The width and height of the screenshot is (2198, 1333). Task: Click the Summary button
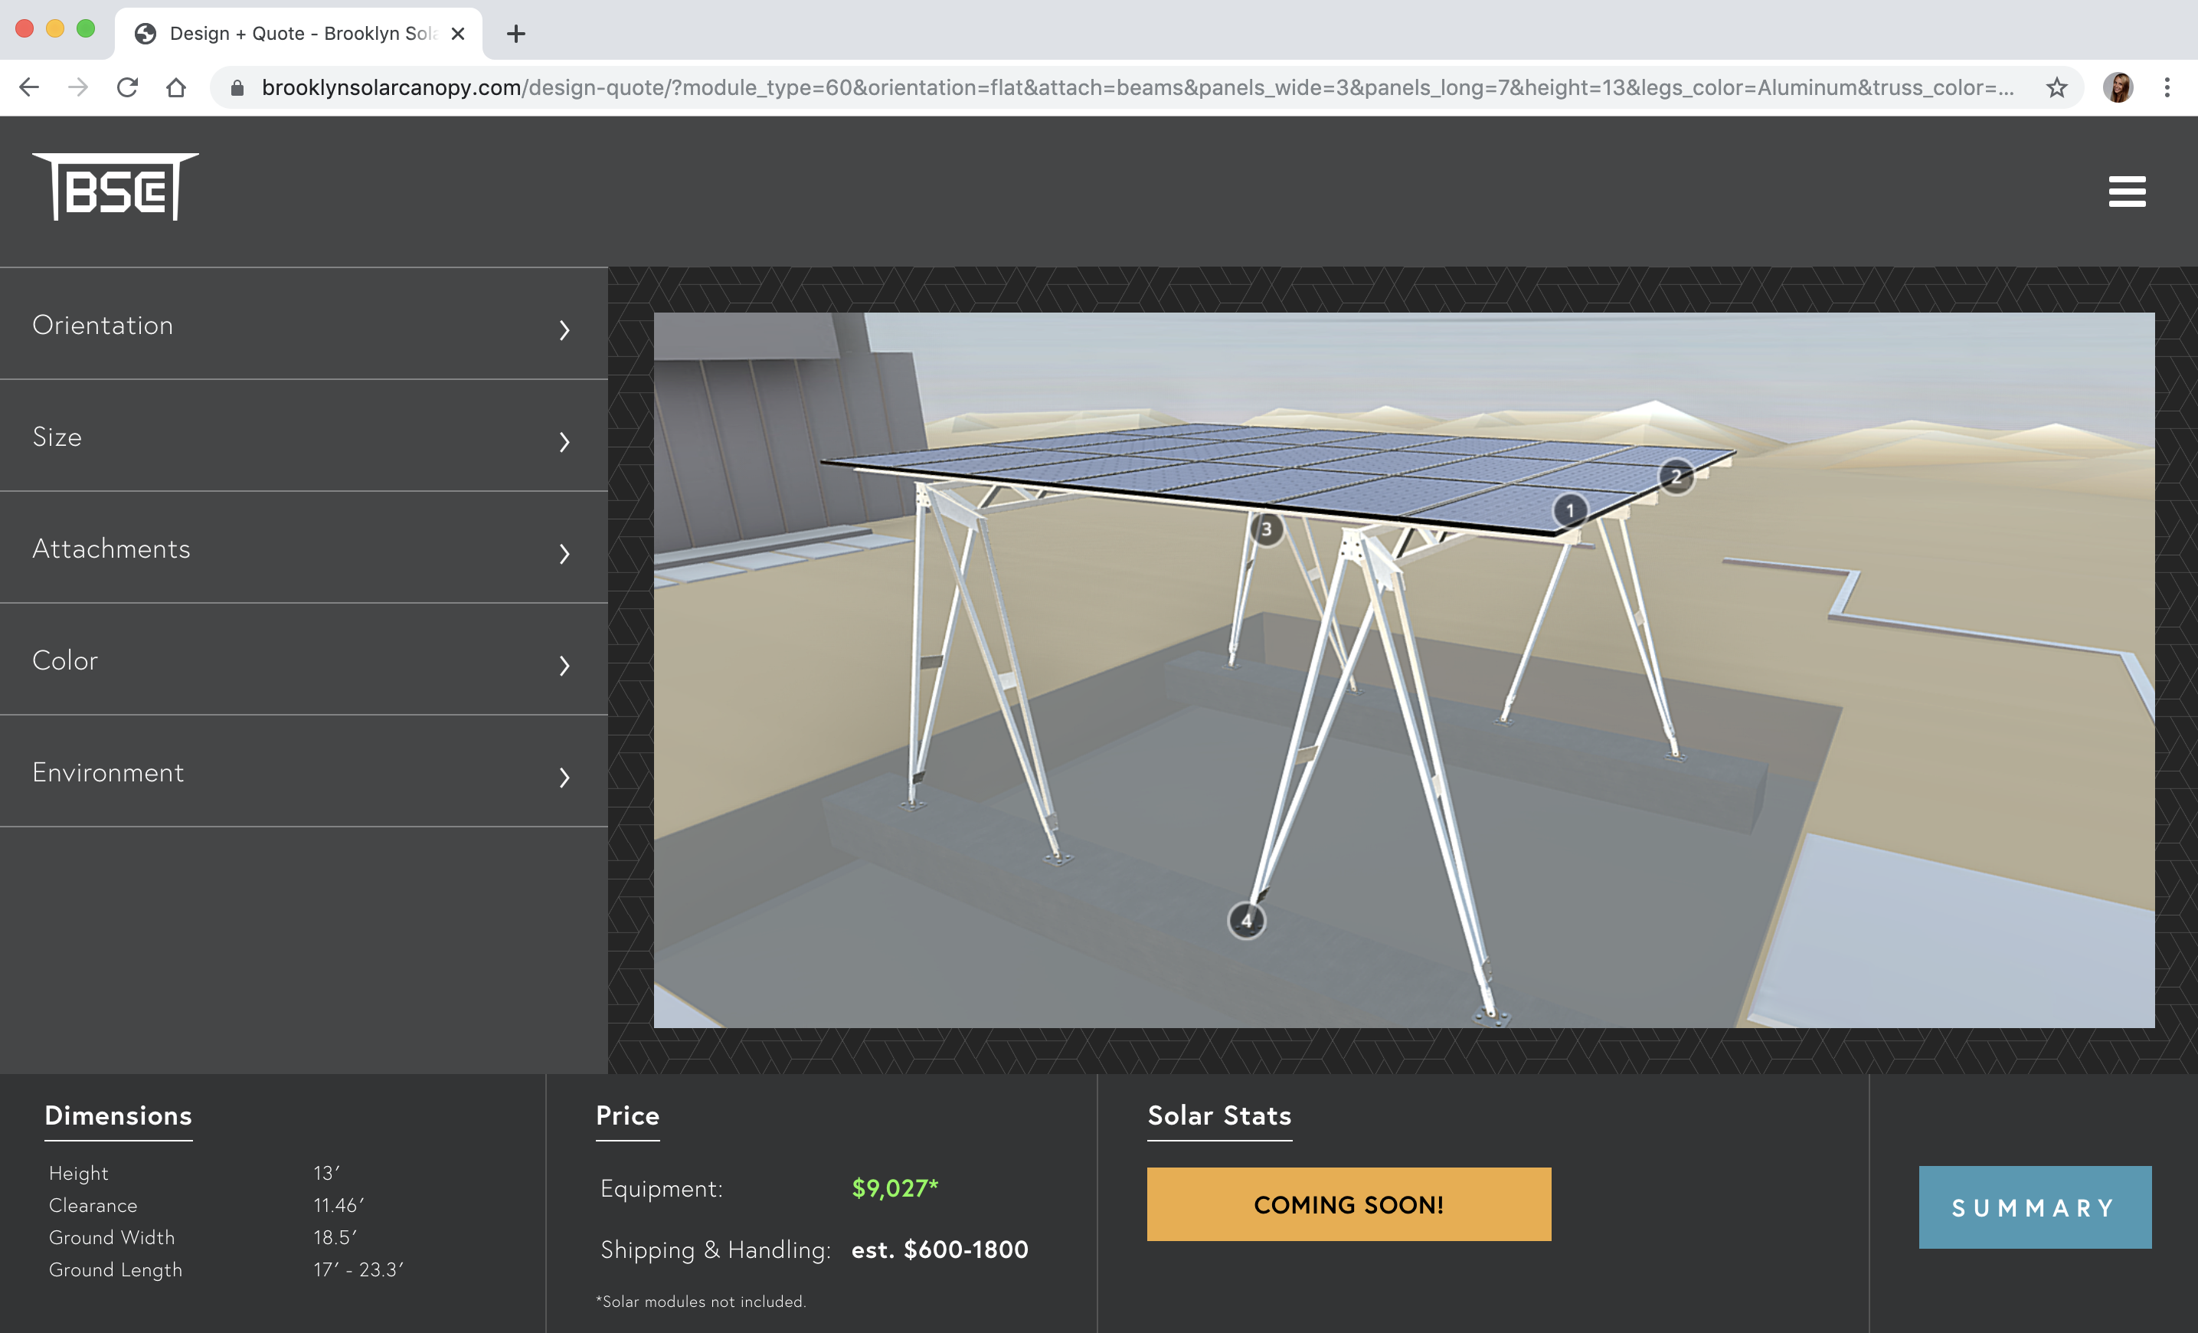point(2035,1207)
